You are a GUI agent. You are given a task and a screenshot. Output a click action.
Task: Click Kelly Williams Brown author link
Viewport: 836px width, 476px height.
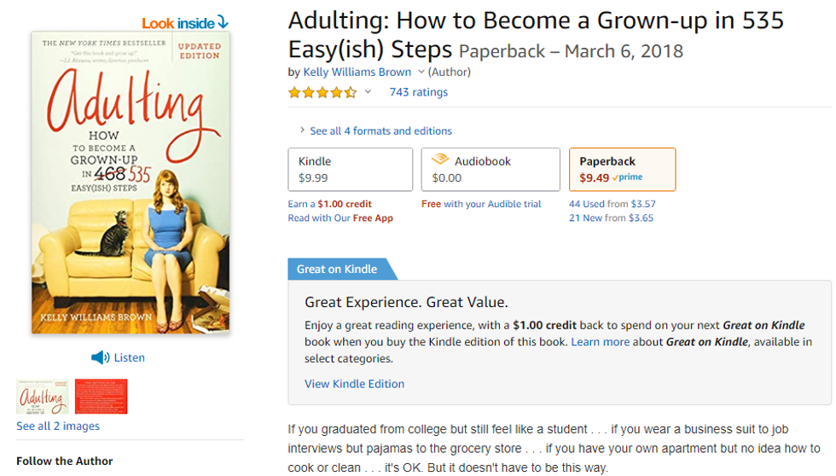[357, 73]
